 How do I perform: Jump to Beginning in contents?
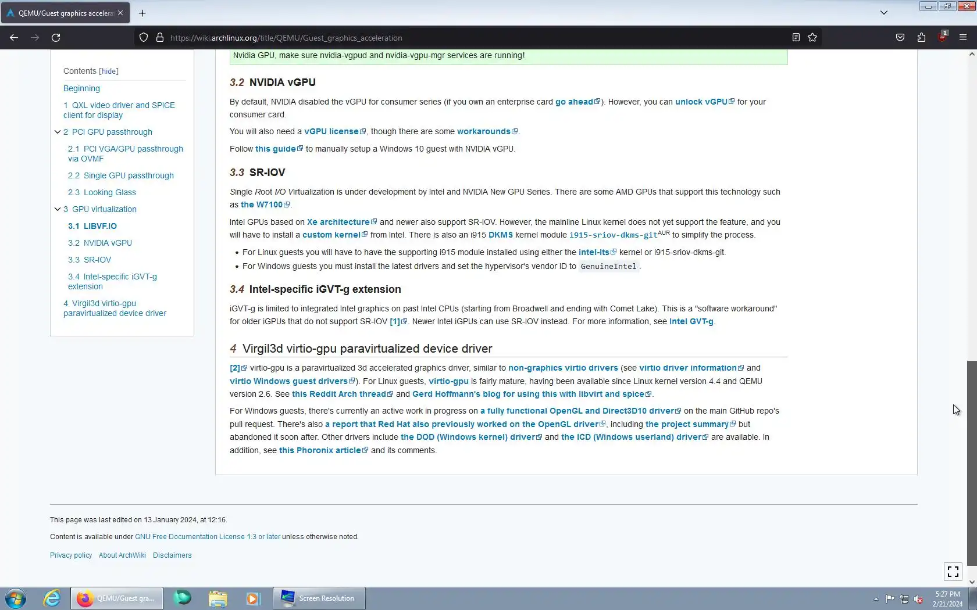tap(81, 88)
